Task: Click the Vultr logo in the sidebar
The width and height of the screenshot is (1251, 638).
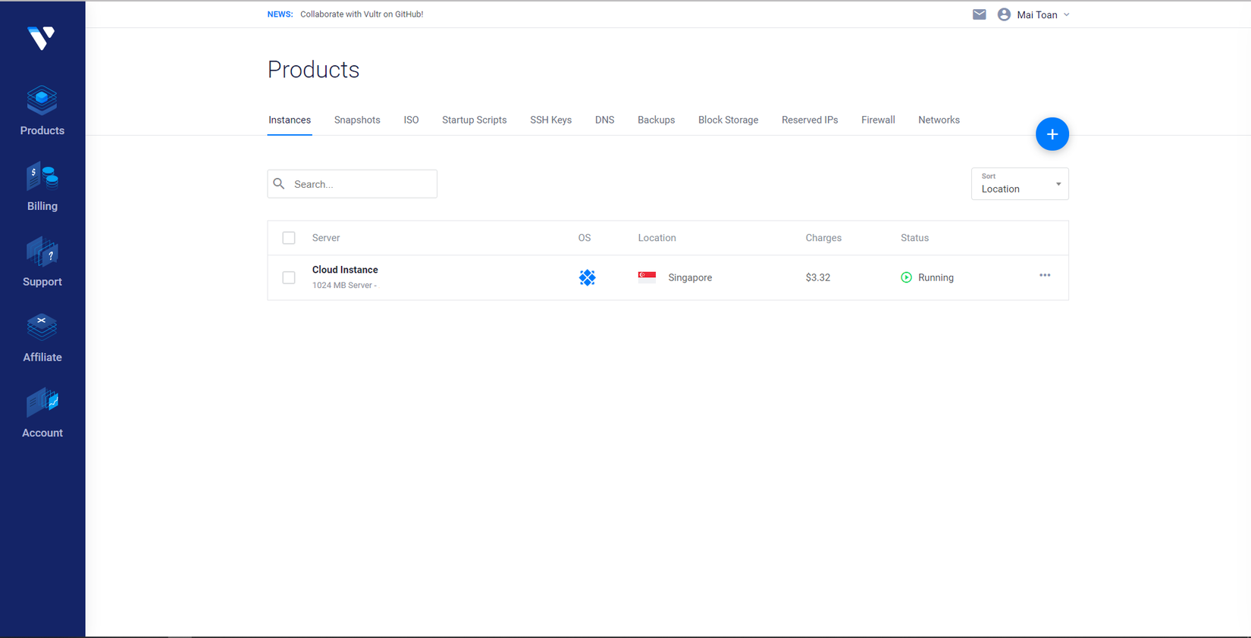Action: (x=41, y=38)
